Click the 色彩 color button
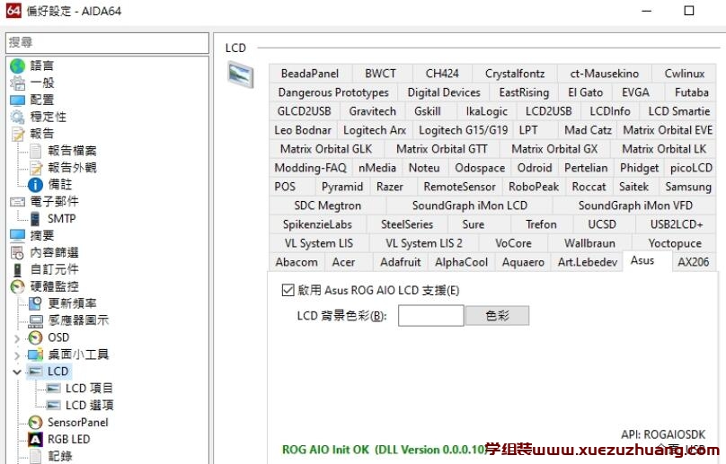 (497, 316)
